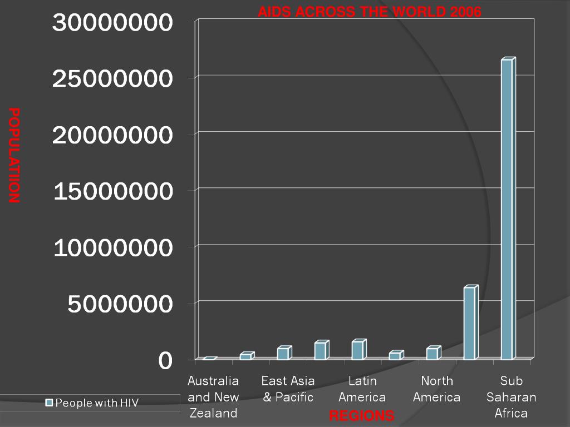Select the POPULATION vertical axis title
570x427 pixels.
point(14,155)
